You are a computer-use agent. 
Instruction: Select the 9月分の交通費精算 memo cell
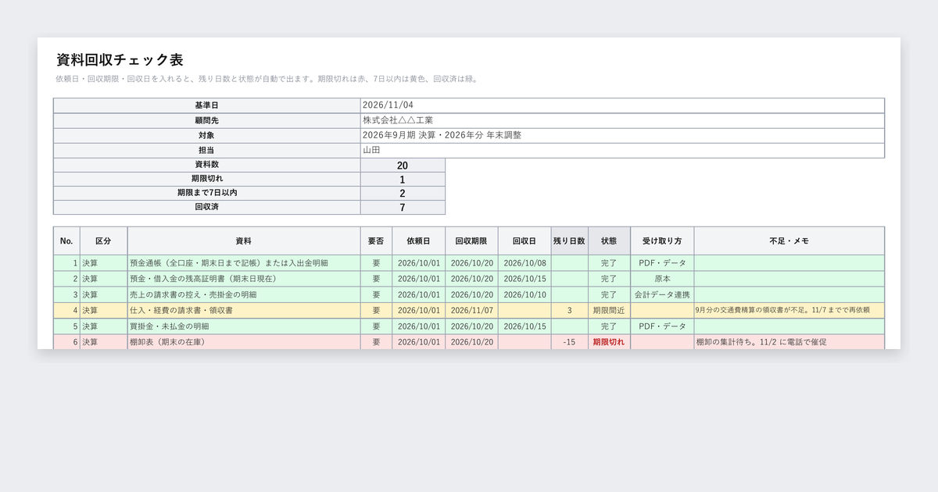(789, 311)
